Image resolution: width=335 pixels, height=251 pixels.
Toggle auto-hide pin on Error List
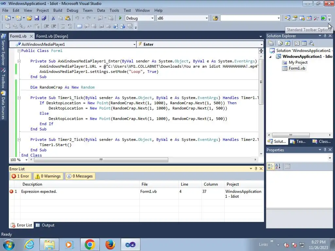coord(256,169)
